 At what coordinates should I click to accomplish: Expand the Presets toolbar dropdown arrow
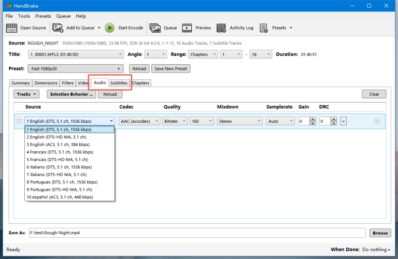[x=291, y=28]
